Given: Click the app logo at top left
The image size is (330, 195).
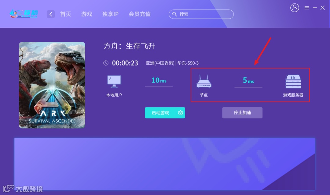Looking at the screenshot, I should [x=24, y=14].
